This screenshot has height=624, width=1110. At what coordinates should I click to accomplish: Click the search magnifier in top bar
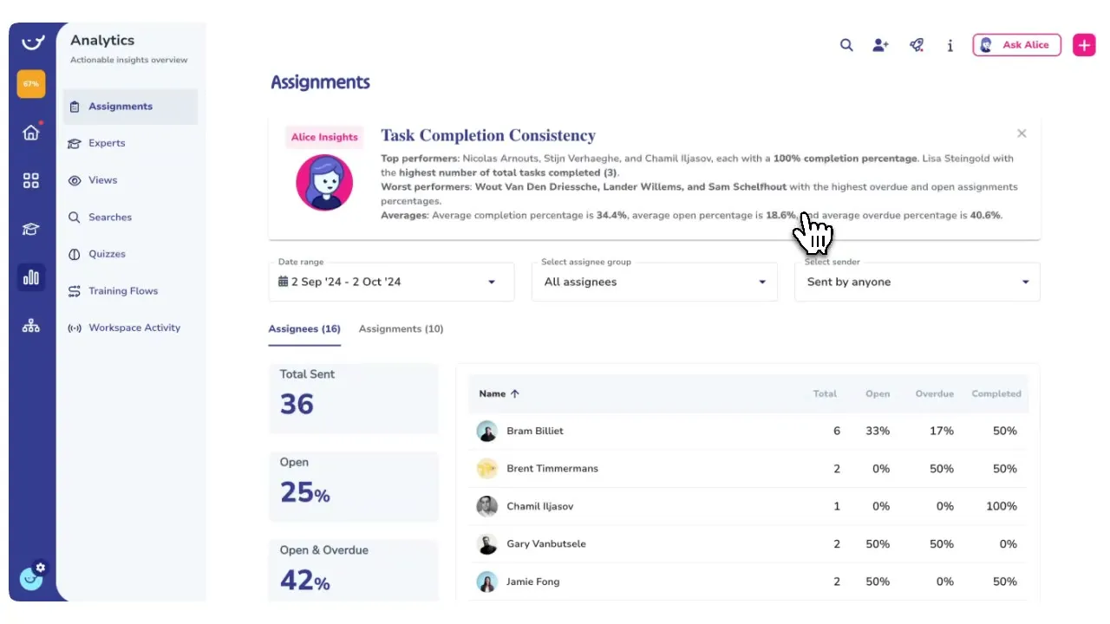(846, 45)
